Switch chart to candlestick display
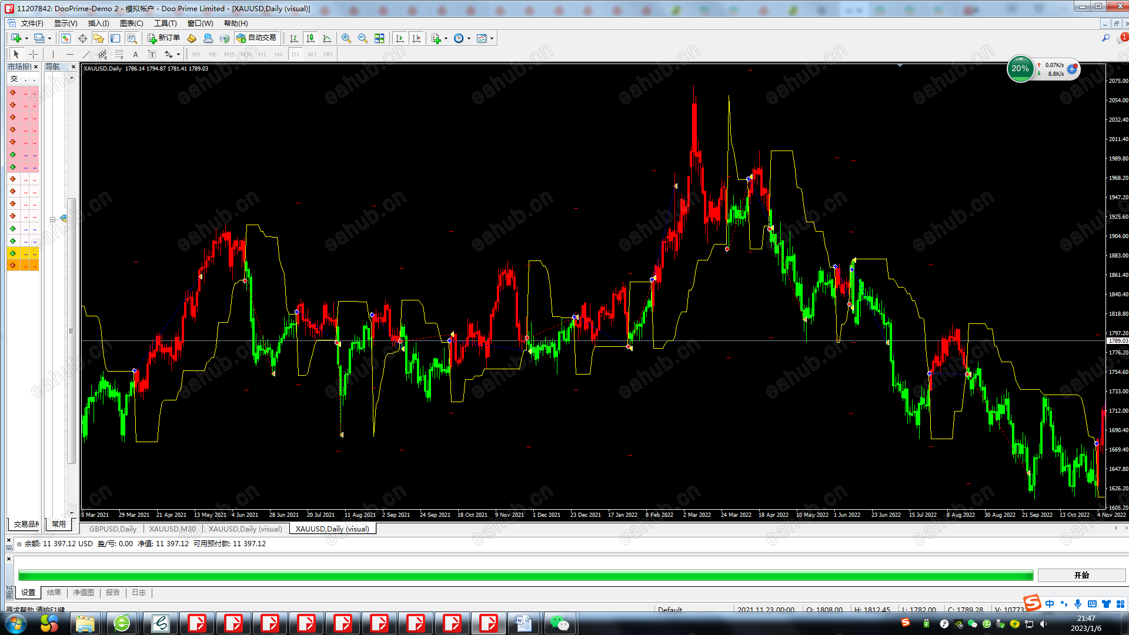 [310, 38]
